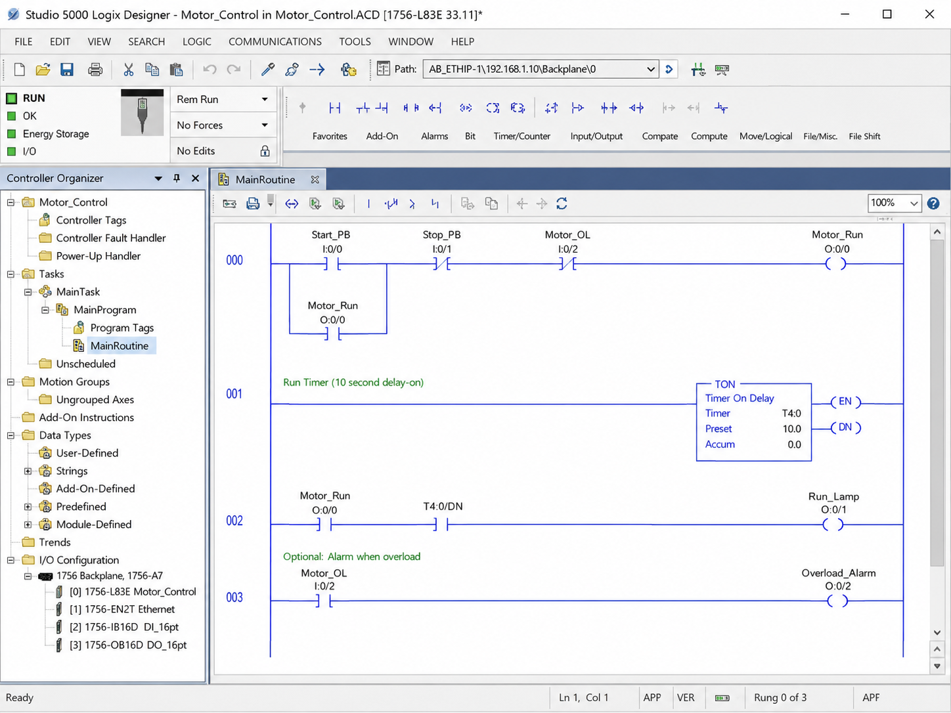Image resolution: width=951 pixels, height=713 pixels.
Task: Open the FILE menu
Action: (24, 41)
